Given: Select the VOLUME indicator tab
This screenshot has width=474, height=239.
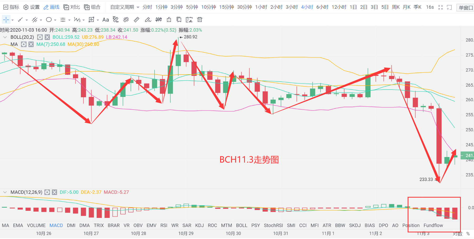Looking at the screenshot, I should click(36, 226).
